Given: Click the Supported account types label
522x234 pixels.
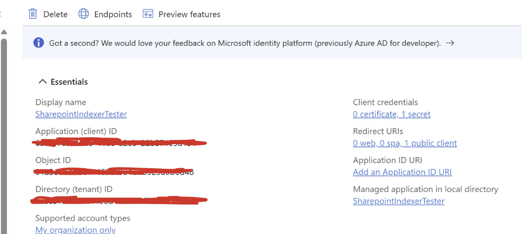Looking at the screenshot, I should click(83, 218).
